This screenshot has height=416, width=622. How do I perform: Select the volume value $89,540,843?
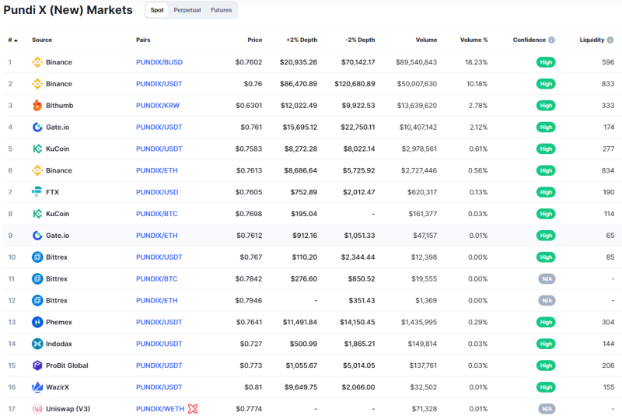click(x=417, y=62)
